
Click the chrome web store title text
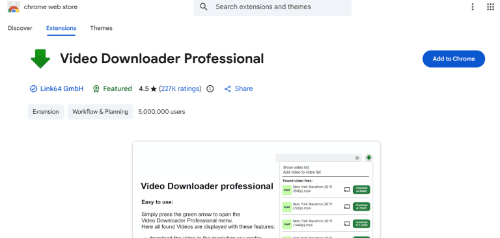[x=51, y=7]
